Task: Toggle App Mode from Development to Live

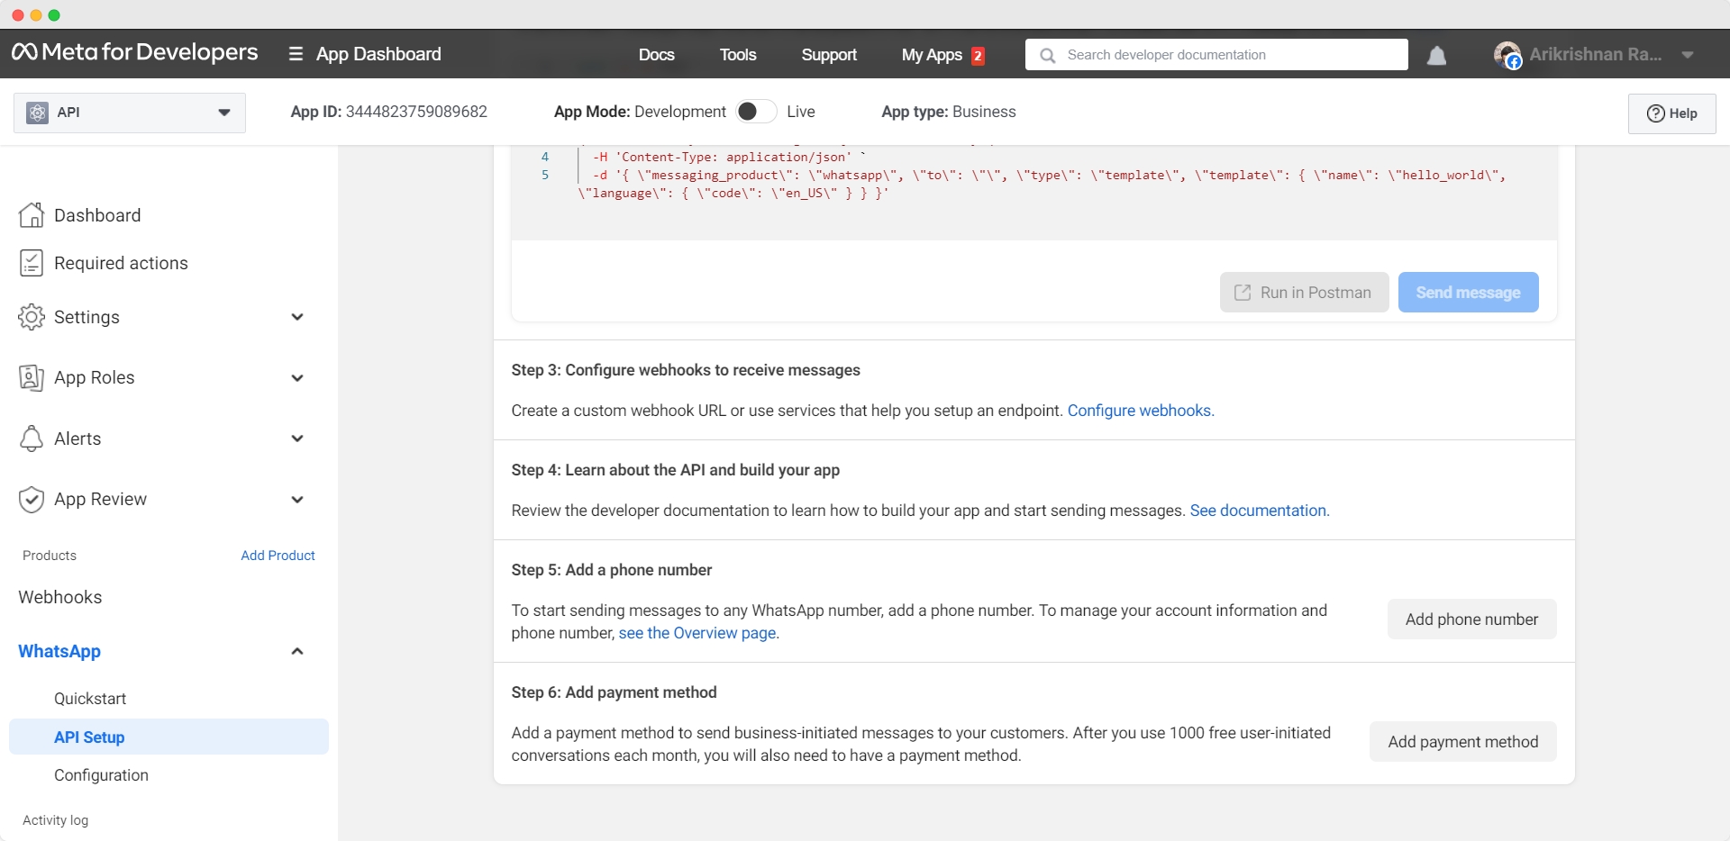Action: [x=755, y=112]
